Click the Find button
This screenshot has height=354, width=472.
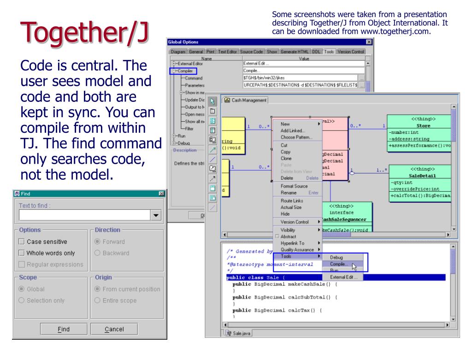coord(64,329)
